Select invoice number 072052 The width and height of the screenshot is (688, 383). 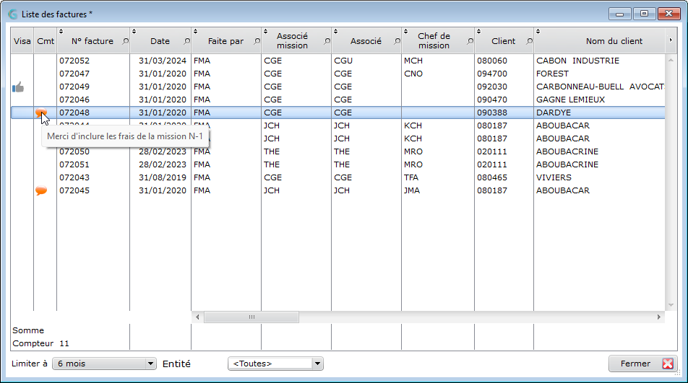pos(74,61)
